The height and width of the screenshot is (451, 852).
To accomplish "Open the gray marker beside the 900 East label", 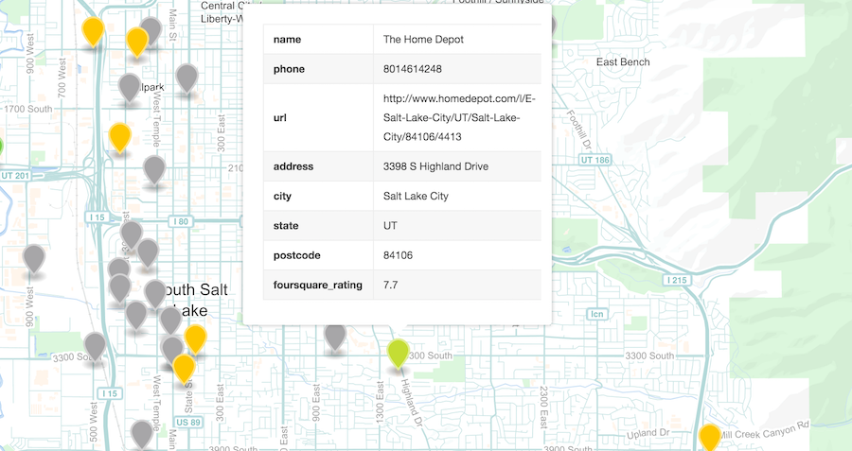I will point(335,337).
